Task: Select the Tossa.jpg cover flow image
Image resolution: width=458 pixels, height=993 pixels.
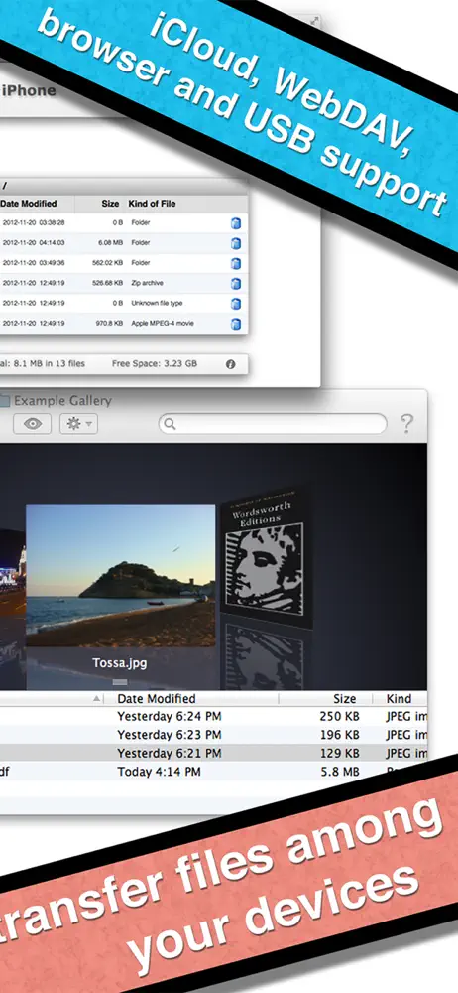Action: tap(120, 575)
